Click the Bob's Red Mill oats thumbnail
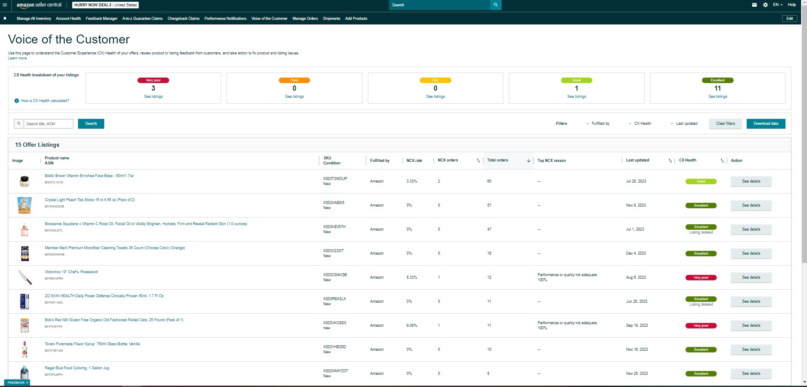This screenshot has width=807, height=387. pyautogui.click(x=24, y=325)
